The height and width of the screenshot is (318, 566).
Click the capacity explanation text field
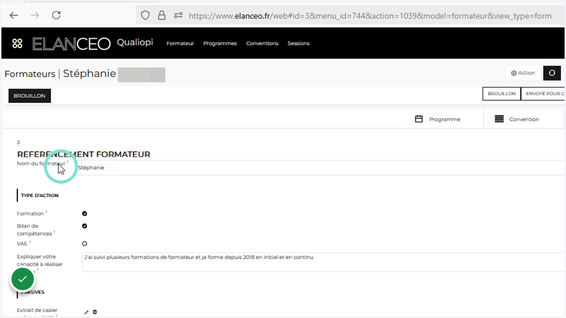click(x=324, y=262)
